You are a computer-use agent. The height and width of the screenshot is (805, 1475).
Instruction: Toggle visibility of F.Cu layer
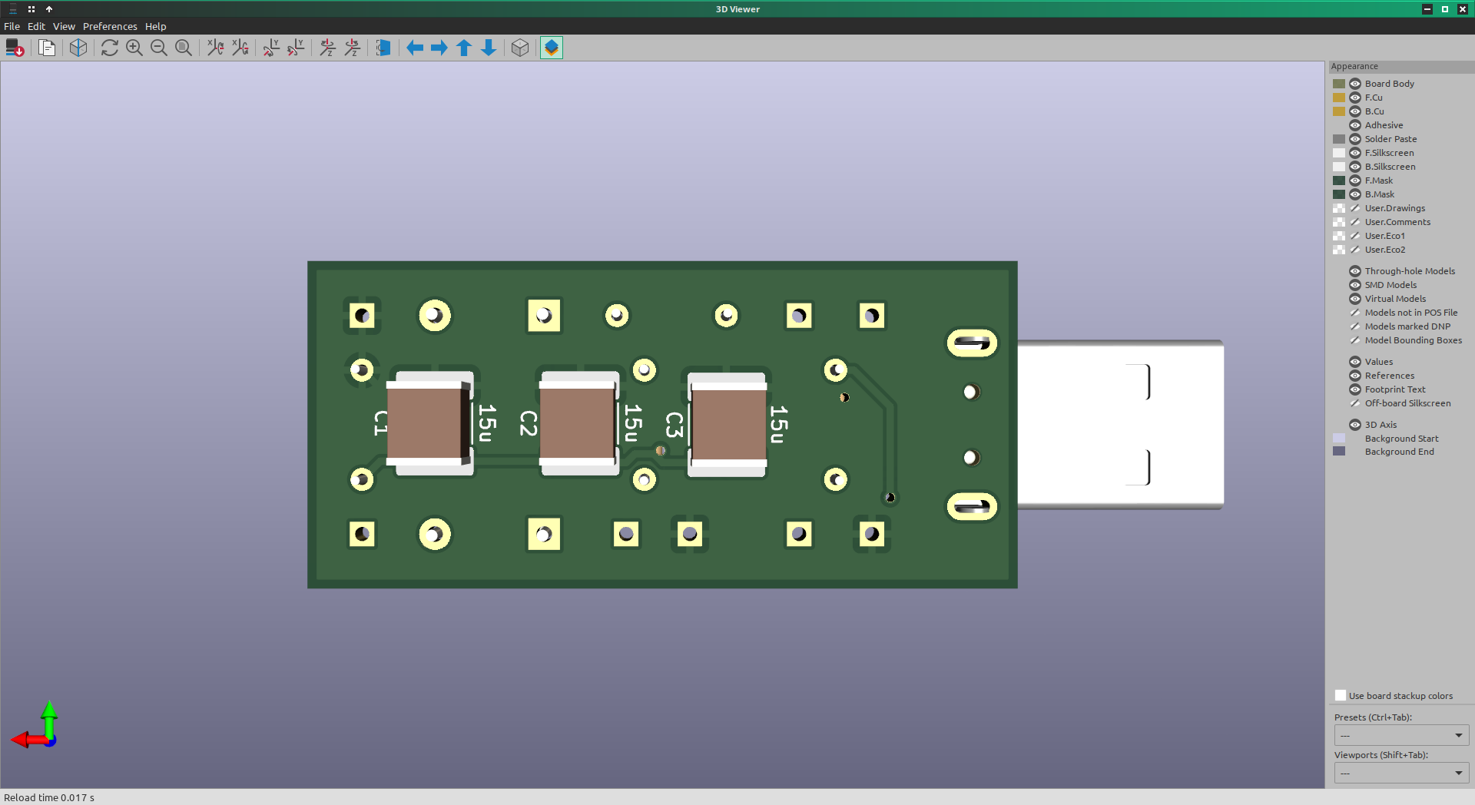pos(1355,98)
